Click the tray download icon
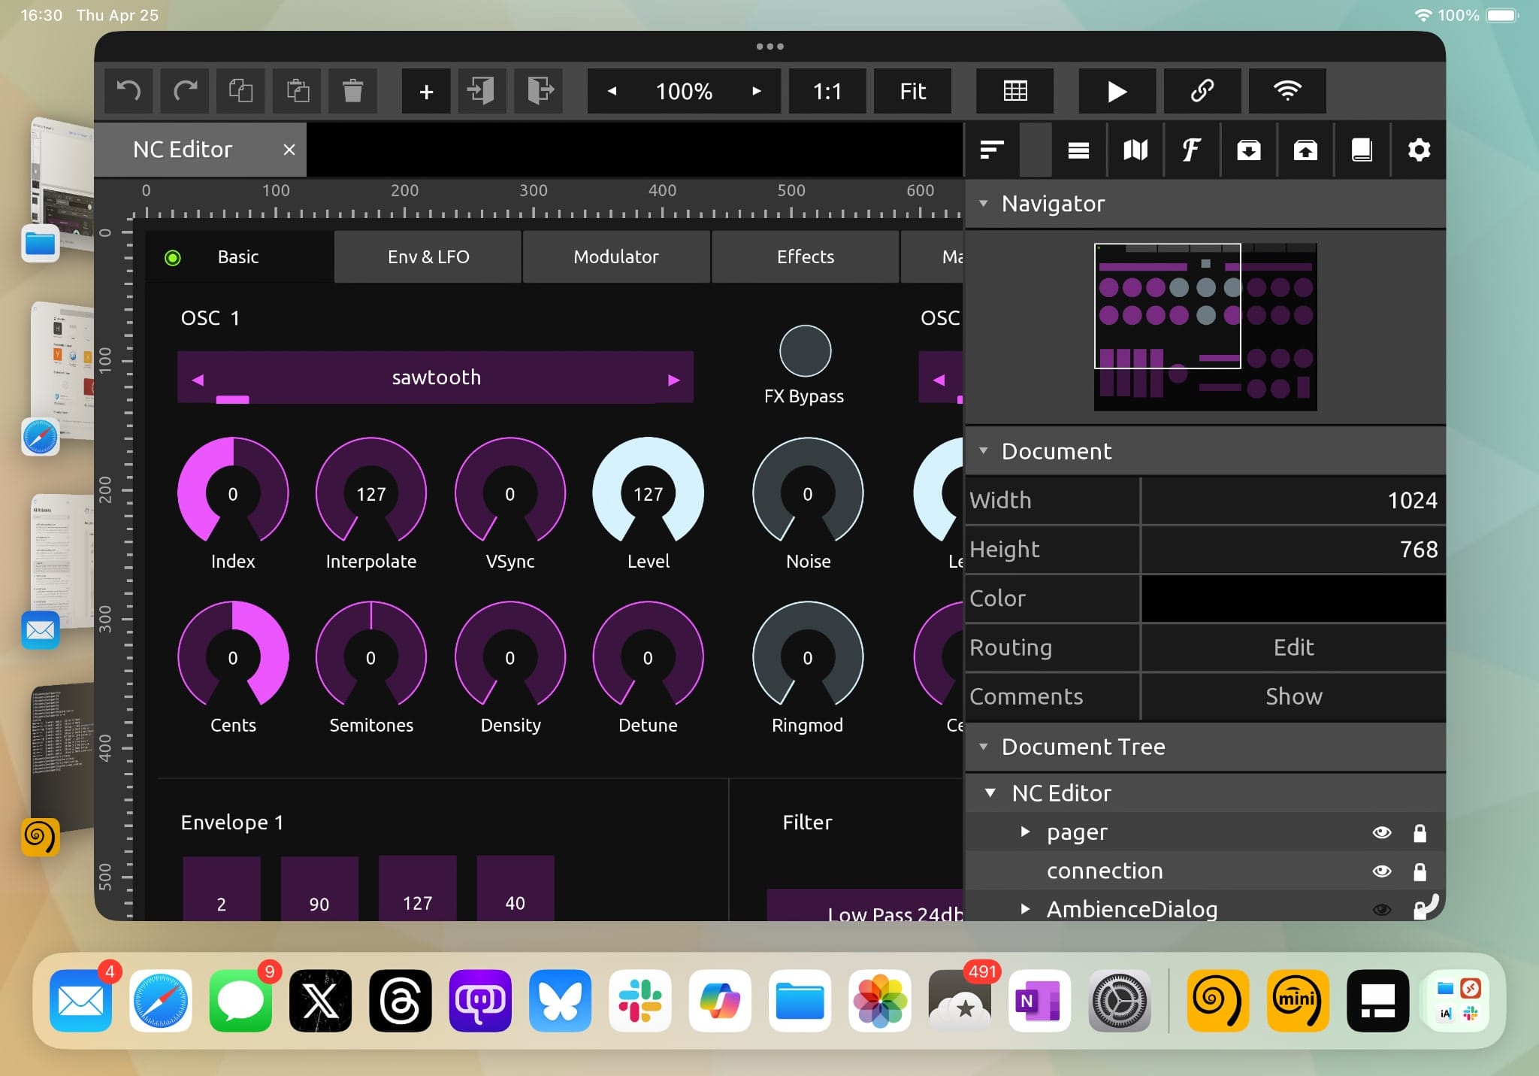1539x1076 pixels. [1249, 150]
